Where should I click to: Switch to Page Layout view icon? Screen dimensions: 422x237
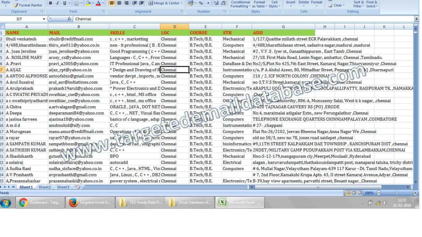tap(354, 193)
